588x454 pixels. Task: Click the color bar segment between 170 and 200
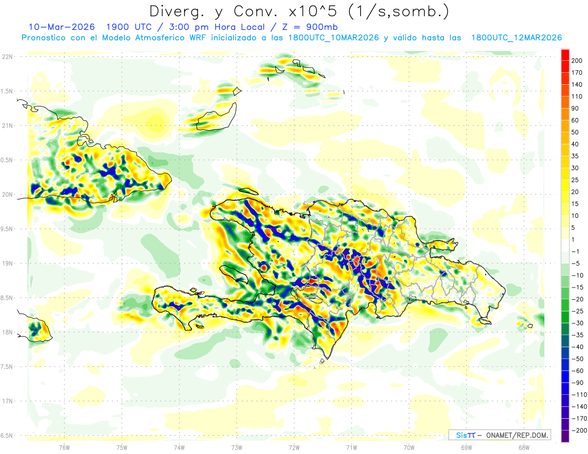565,66
